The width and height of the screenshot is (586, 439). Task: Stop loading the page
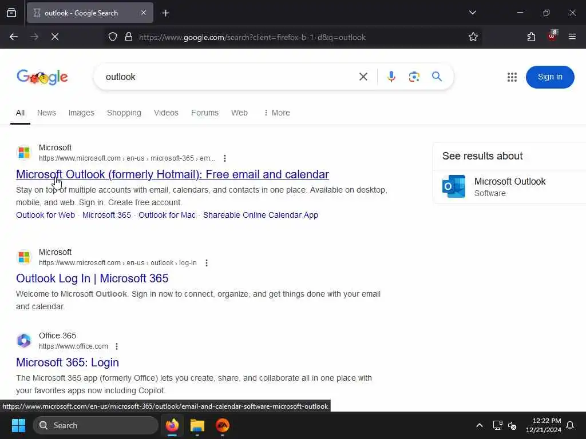click(55, 37)
